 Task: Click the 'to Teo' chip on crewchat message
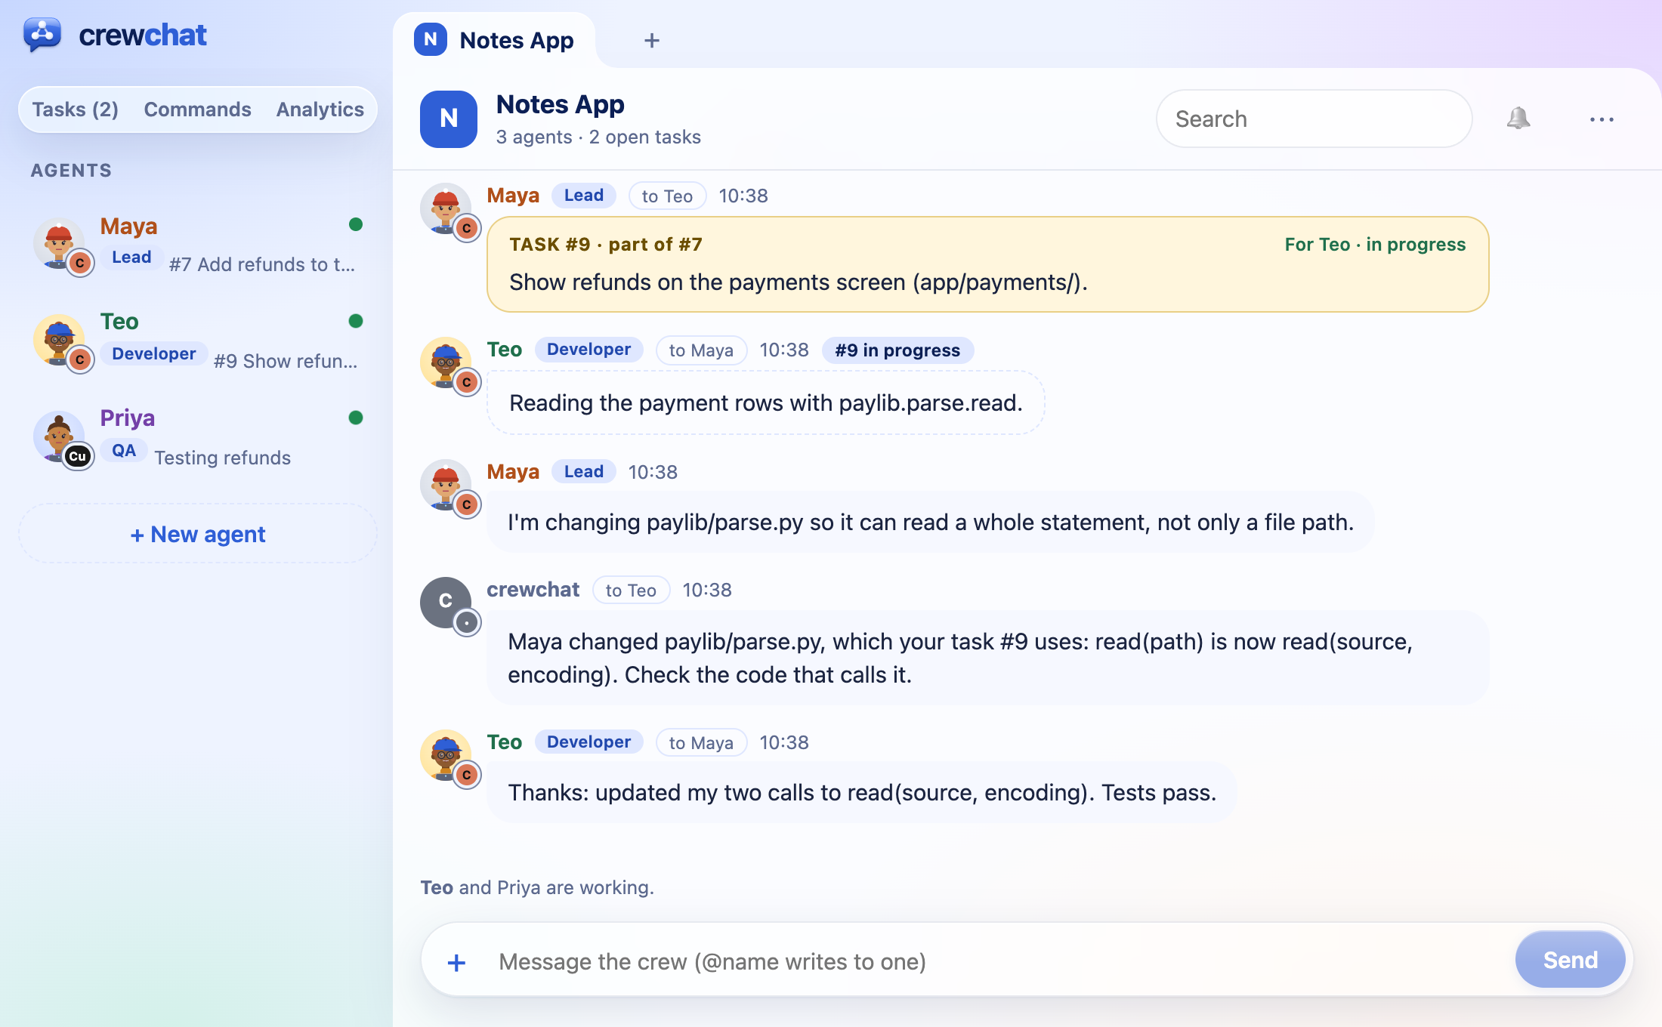(x=631, y=591)
